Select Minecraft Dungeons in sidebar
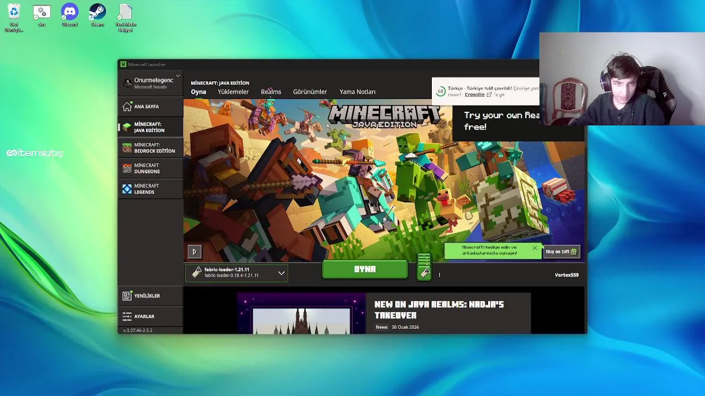Screen dimensions: 705x396 (x=150, y=168)
